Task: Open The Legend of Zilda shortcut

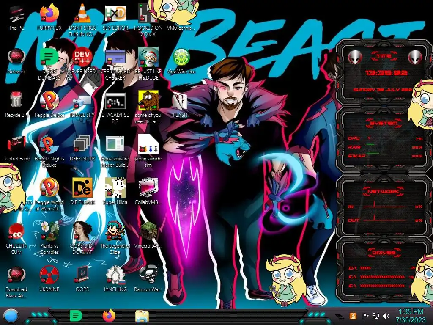Action: 115,238
